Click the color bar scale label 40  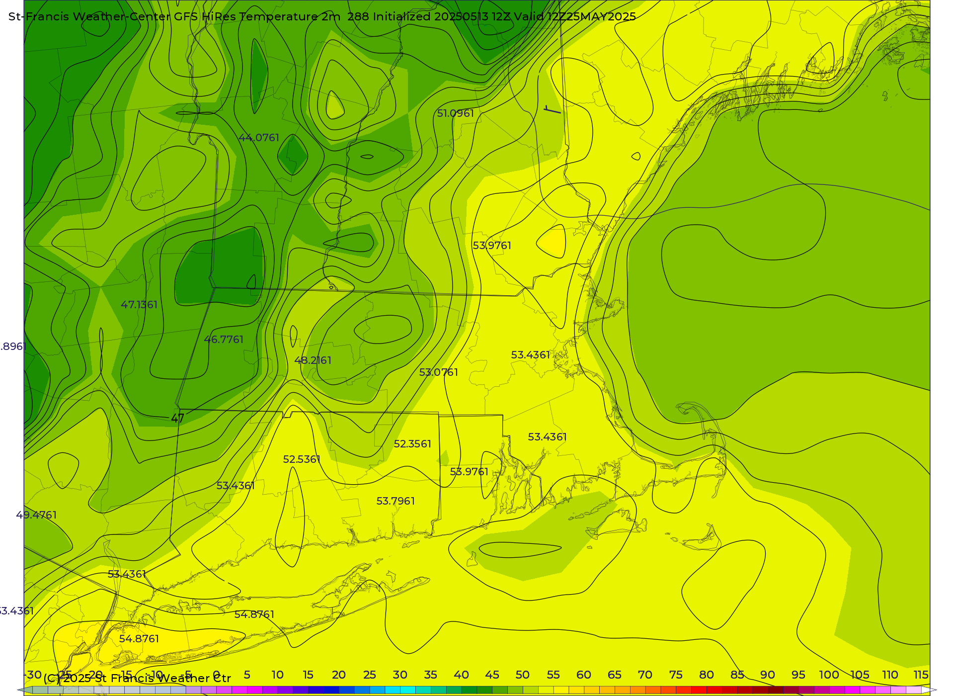pos(461,675)
